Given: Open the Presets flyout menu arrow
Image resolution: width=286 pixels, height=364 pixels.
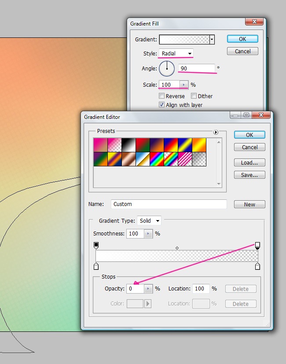Looking at the screenshot, I should click(216, 132).
